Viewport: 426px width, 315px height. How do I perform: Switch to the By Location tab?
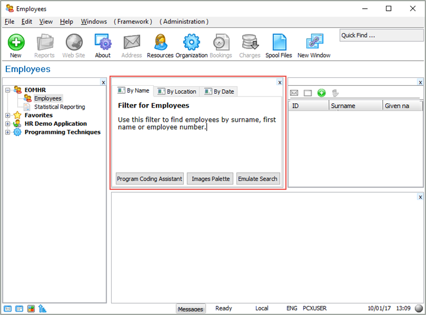177,91
